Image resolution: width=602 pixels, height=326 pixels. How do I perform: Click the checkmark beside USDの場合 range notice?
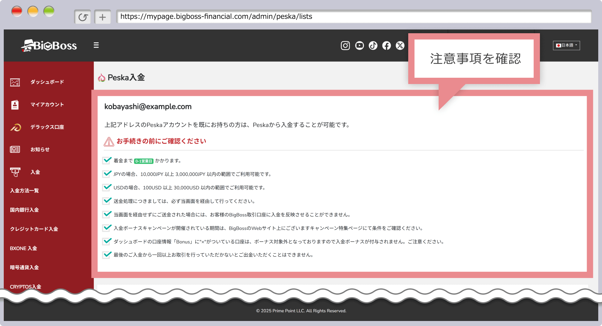coord(107,187)
